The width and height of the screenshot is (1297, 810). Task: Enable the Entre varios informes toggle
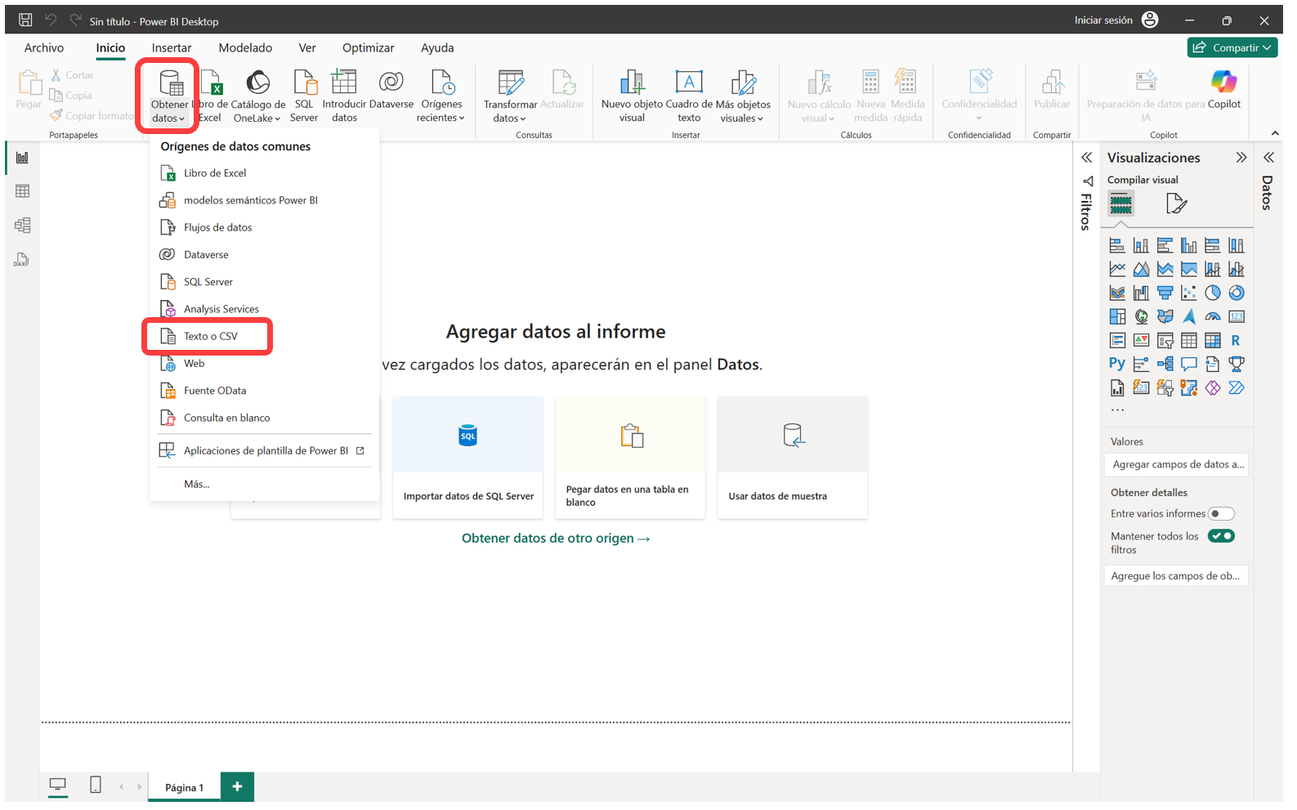1221,513
